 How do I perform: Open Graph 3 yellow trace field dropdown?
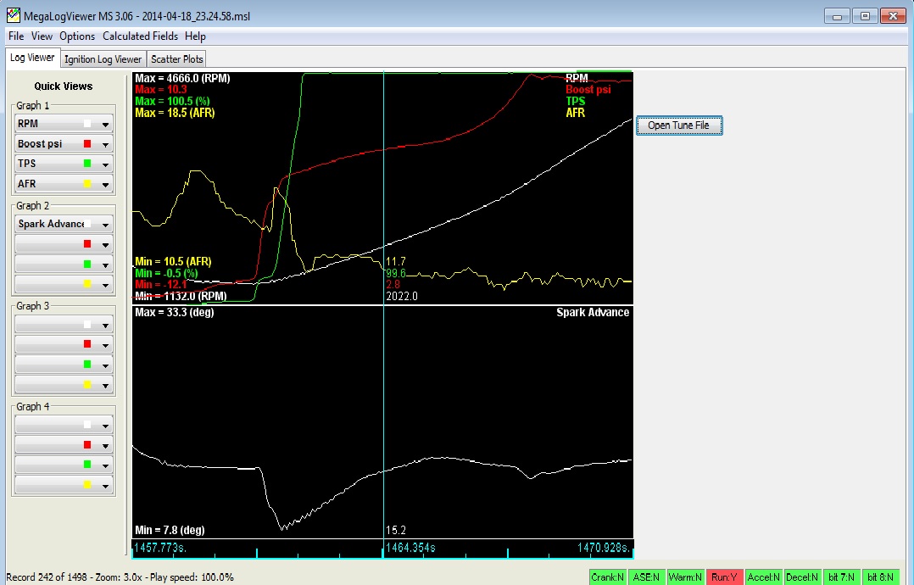(64, 385)
